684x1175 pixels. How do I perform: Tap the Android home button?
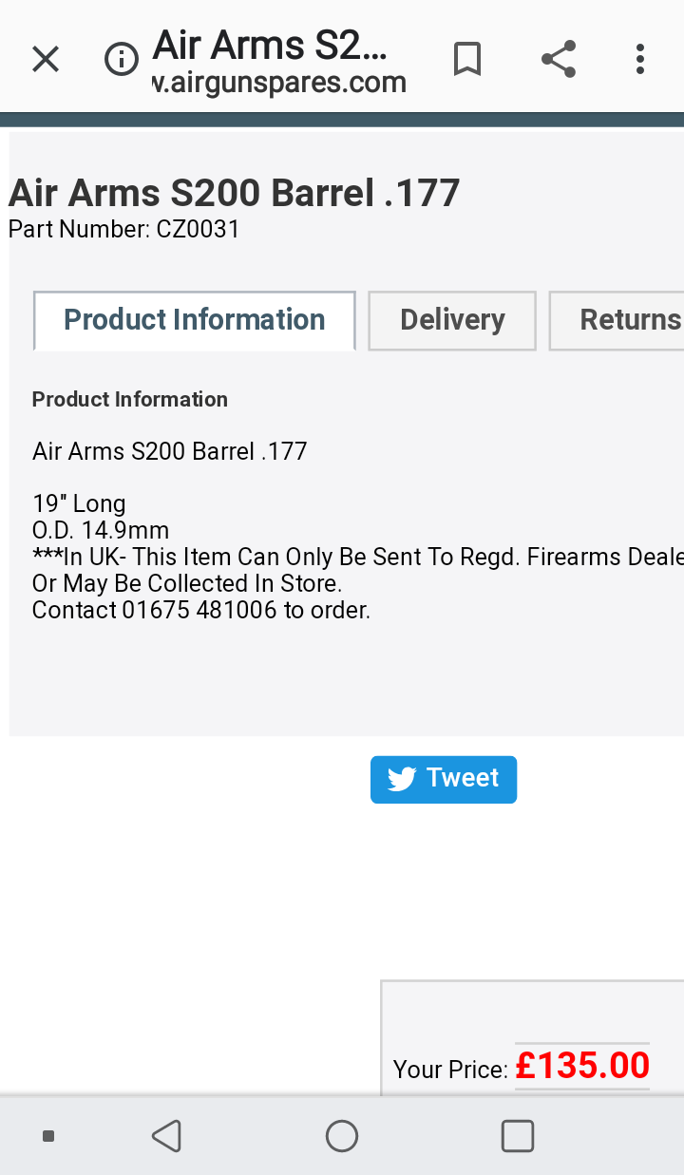[342, 1135]
